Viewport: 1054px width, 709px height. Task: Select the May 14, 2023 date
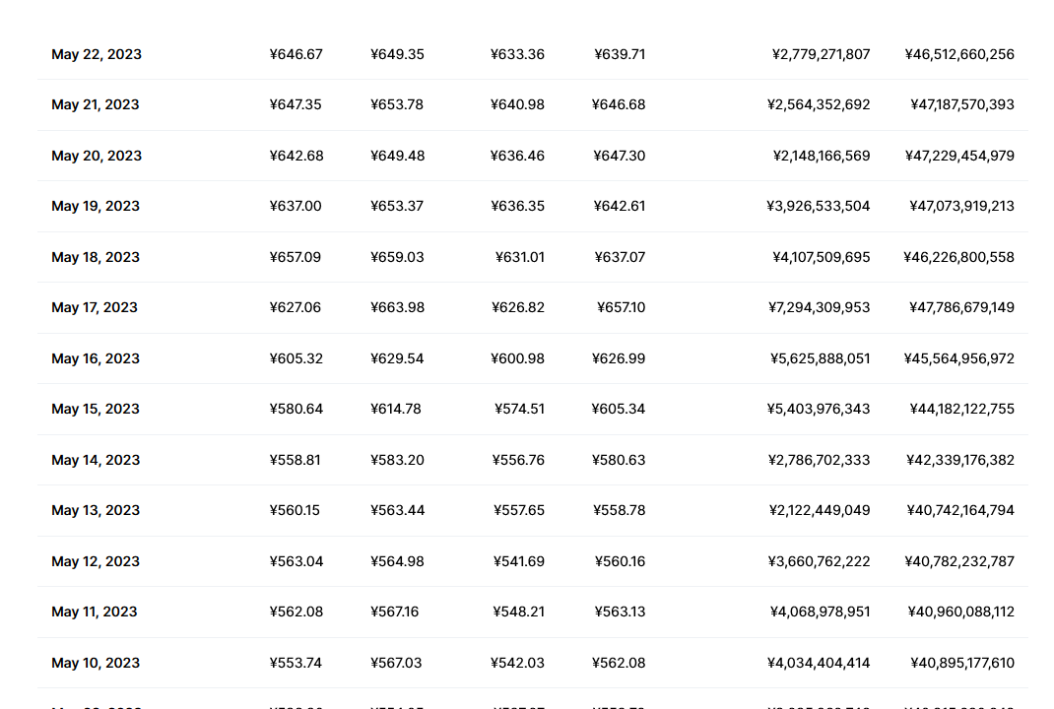pos(96,460)
